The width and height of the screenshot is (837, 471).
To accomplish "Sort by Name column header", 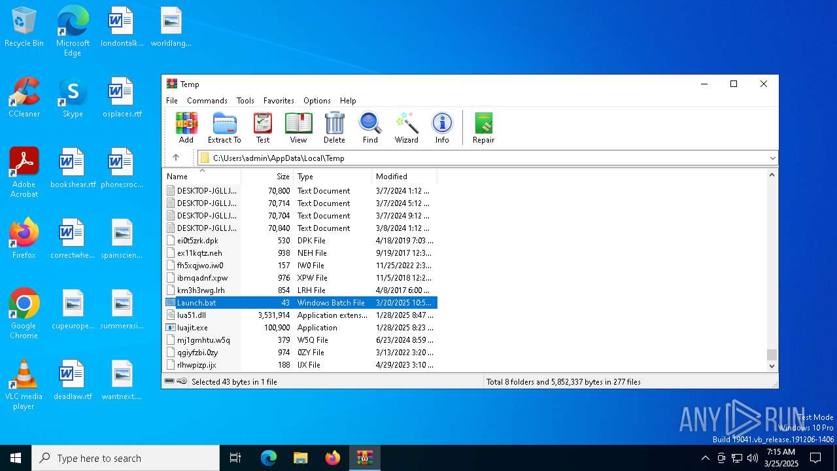I will coord(202,177).
